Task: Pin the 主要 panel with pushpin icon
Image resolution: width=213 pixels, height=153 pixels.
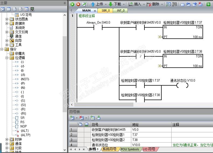Action: tap(65, 3)
